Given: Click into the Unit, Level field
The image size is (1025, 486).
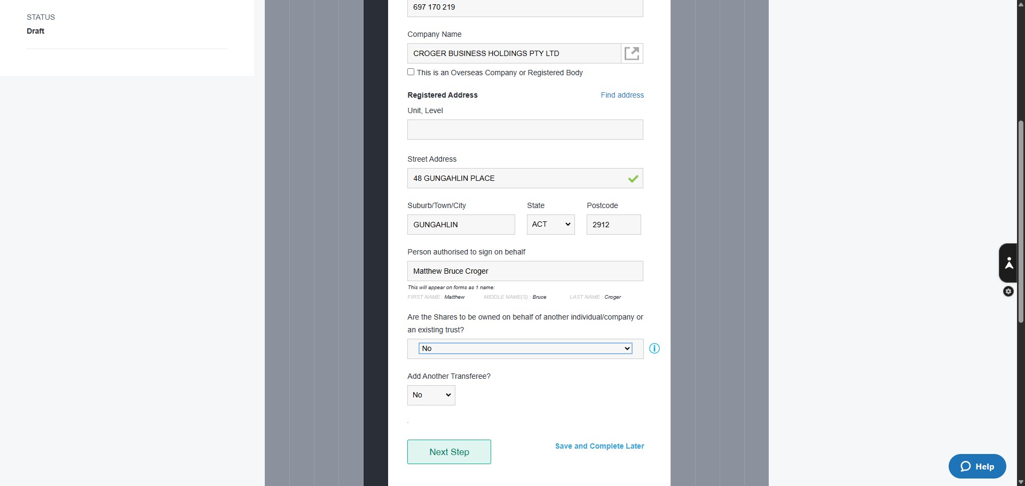Looking at the screenshot, I should [525, 130].
